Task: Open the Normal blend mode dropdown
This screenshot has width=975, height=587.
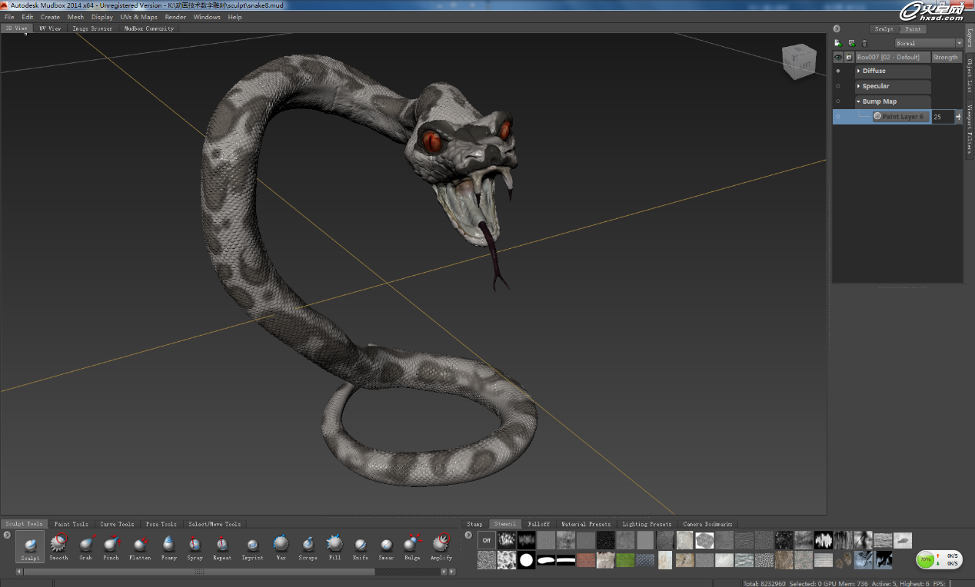Action: [x=929, y=43]
